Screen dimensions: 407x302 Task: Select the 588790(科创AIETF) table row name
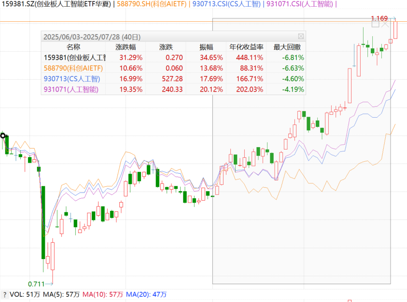[x=73, y=68]
